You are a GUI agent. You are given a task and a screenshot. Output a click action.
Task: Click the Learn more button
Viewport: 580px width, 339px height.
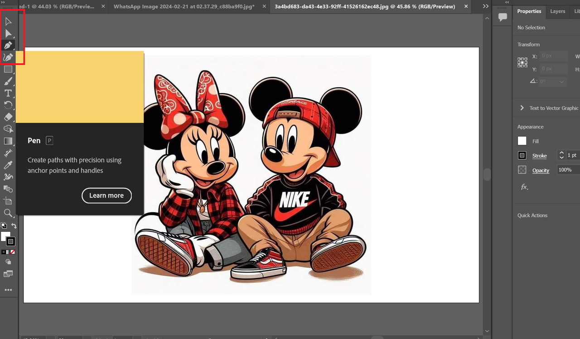(x=106, y=196)
